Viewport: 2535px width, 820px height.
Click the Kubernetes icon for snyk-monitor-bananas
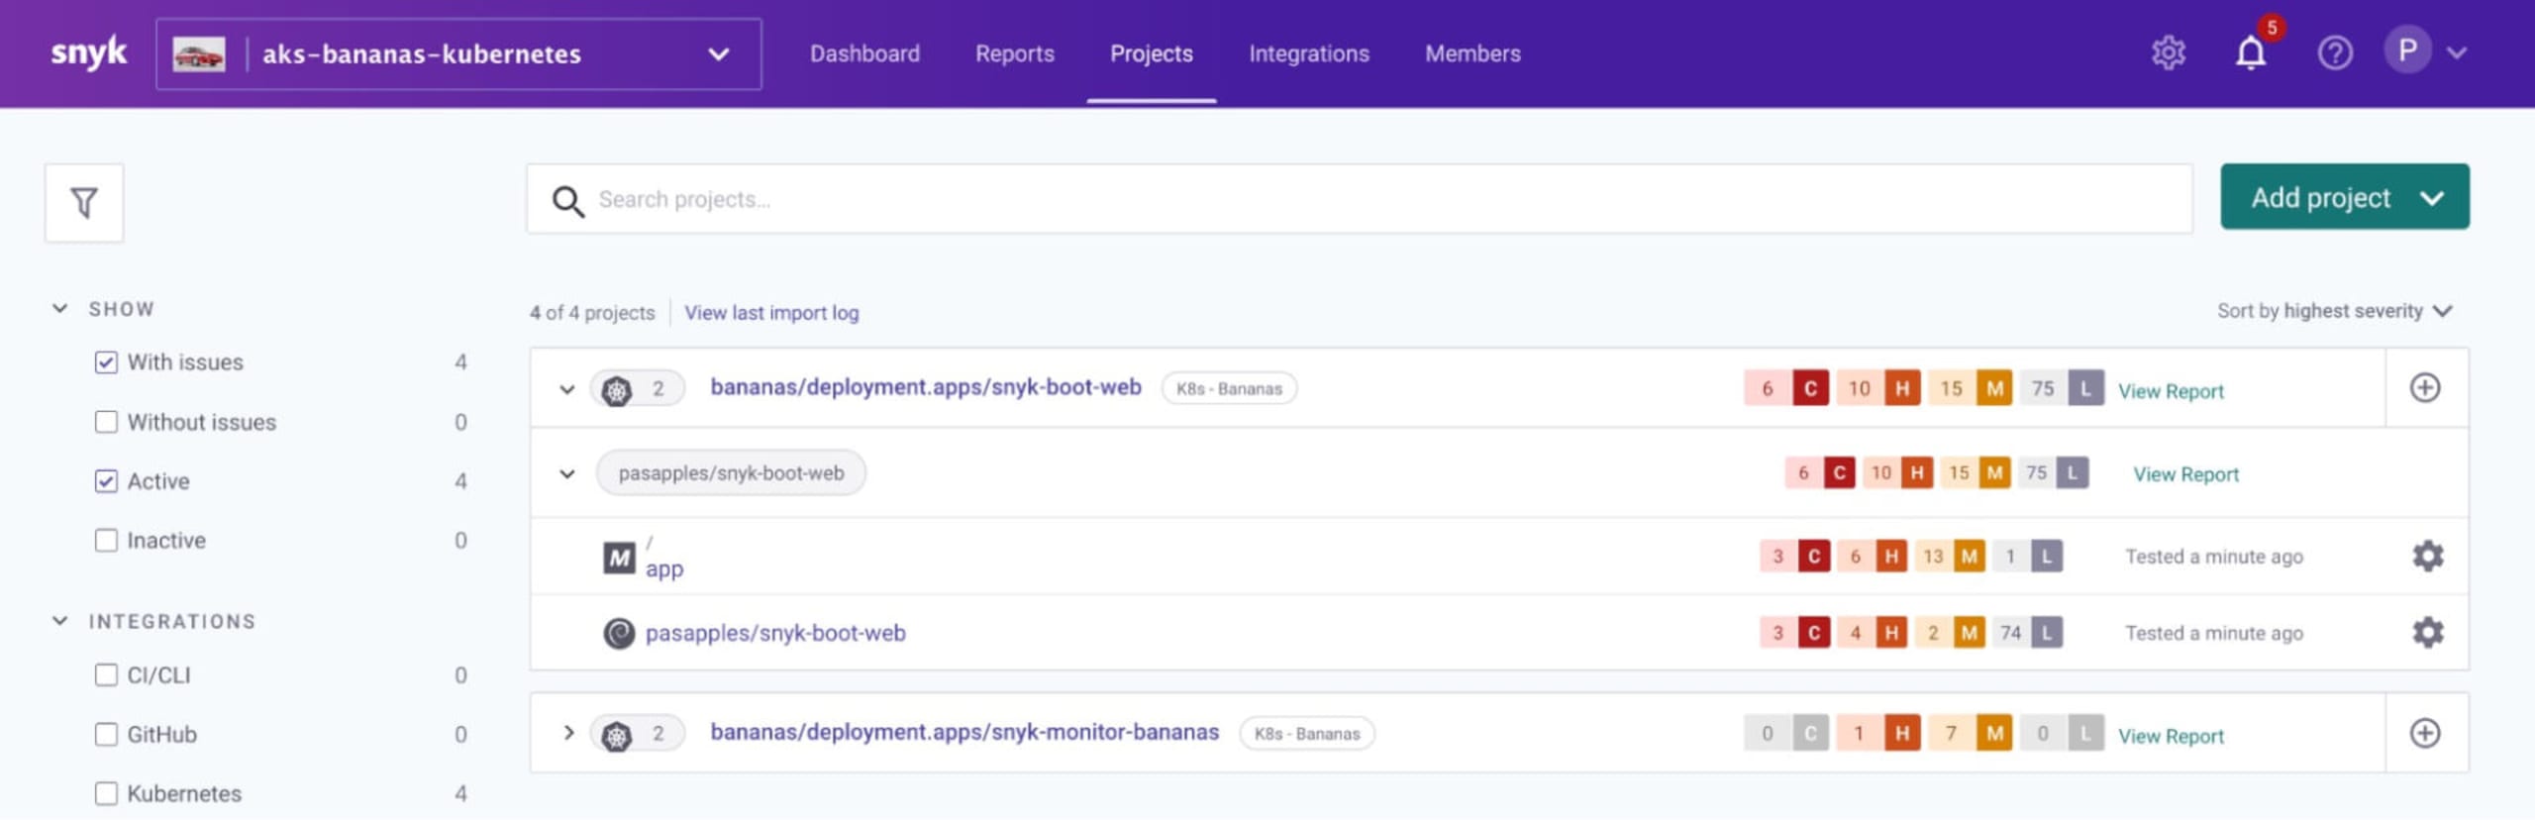[x=616, y=736]
